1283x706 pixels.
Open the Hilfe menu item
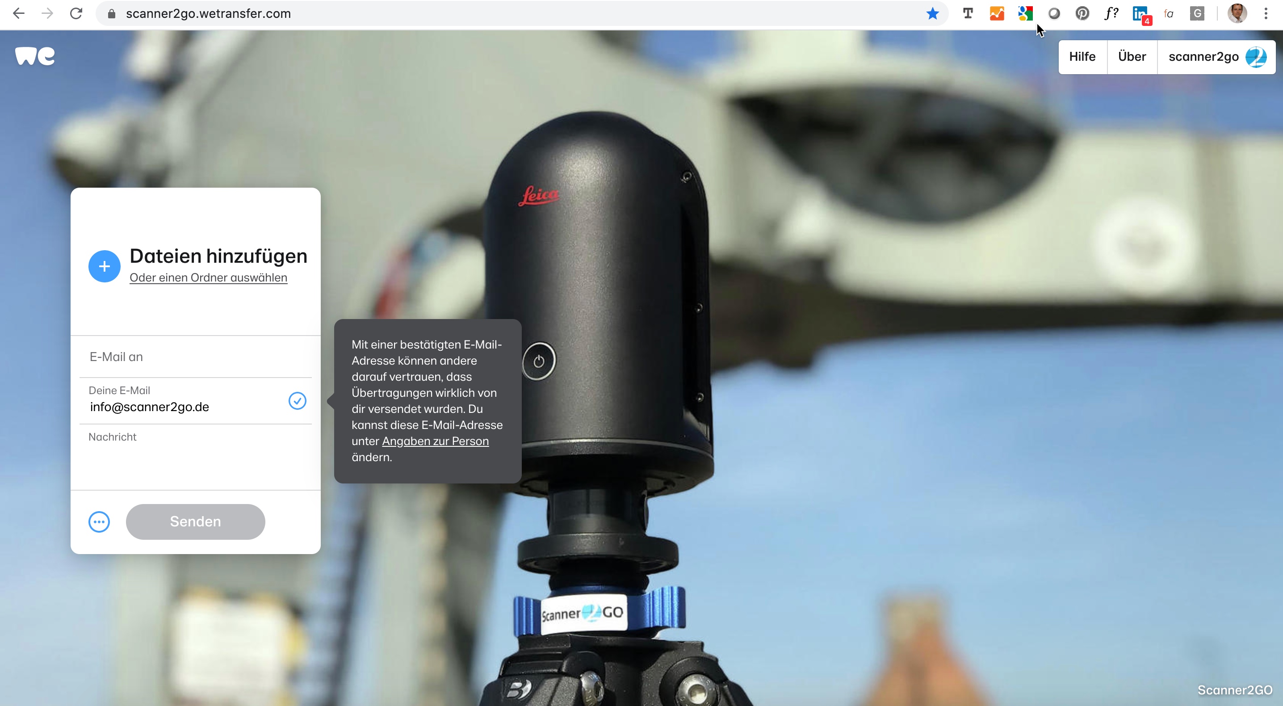point(1082,57)
